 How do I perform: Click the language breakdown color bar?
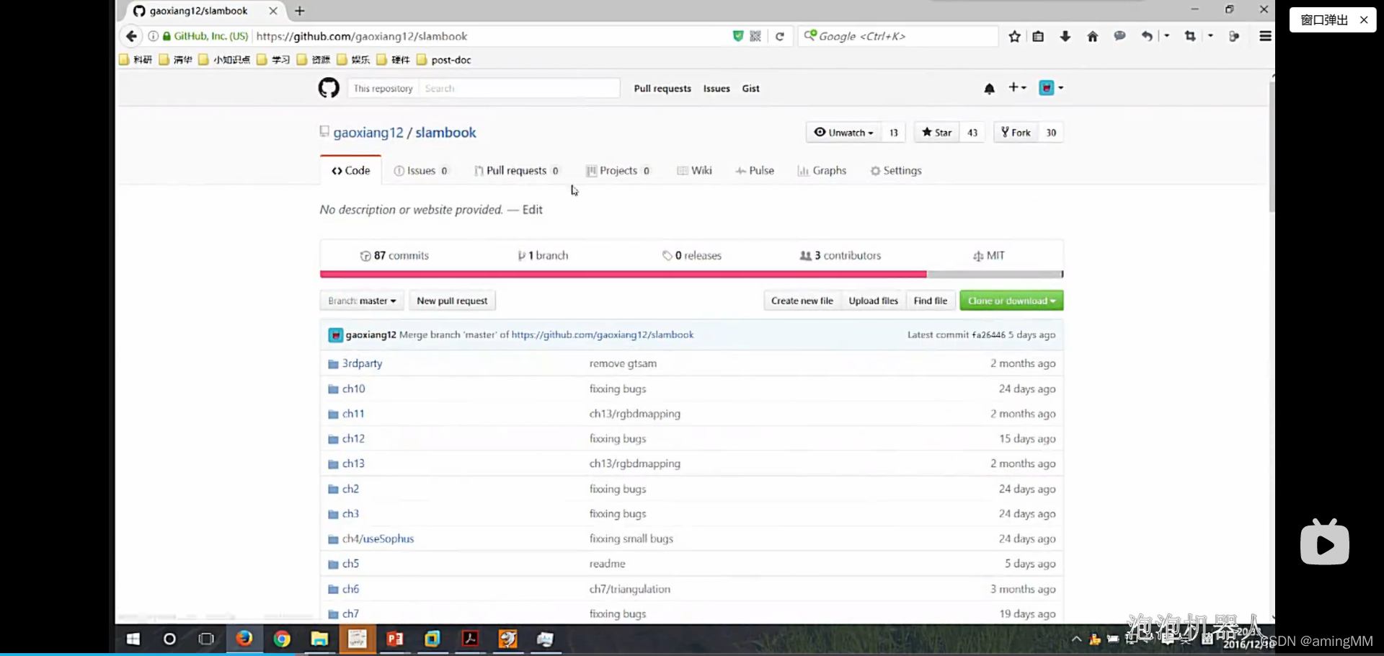tap(692, 274)
